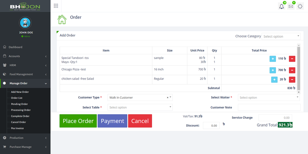Click the Manage Order cube icon
This screenshot has height=154, width=308.
point(5,83)
